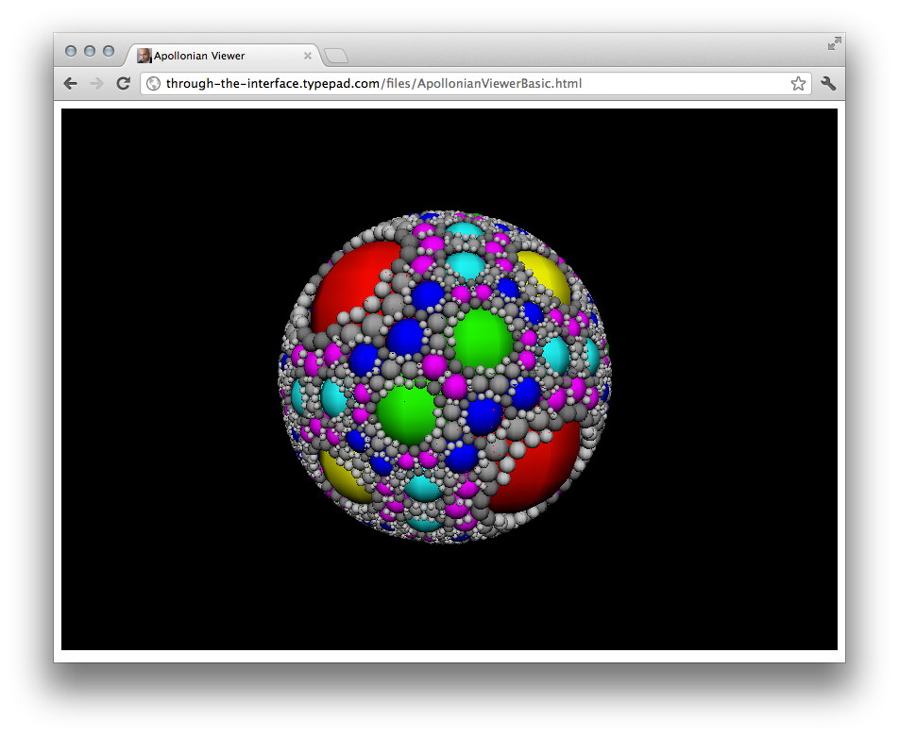Viewport: 899px width, 737px height.
Task: Enter full screen using the corner arrows icon
Action: click(834, 43)
